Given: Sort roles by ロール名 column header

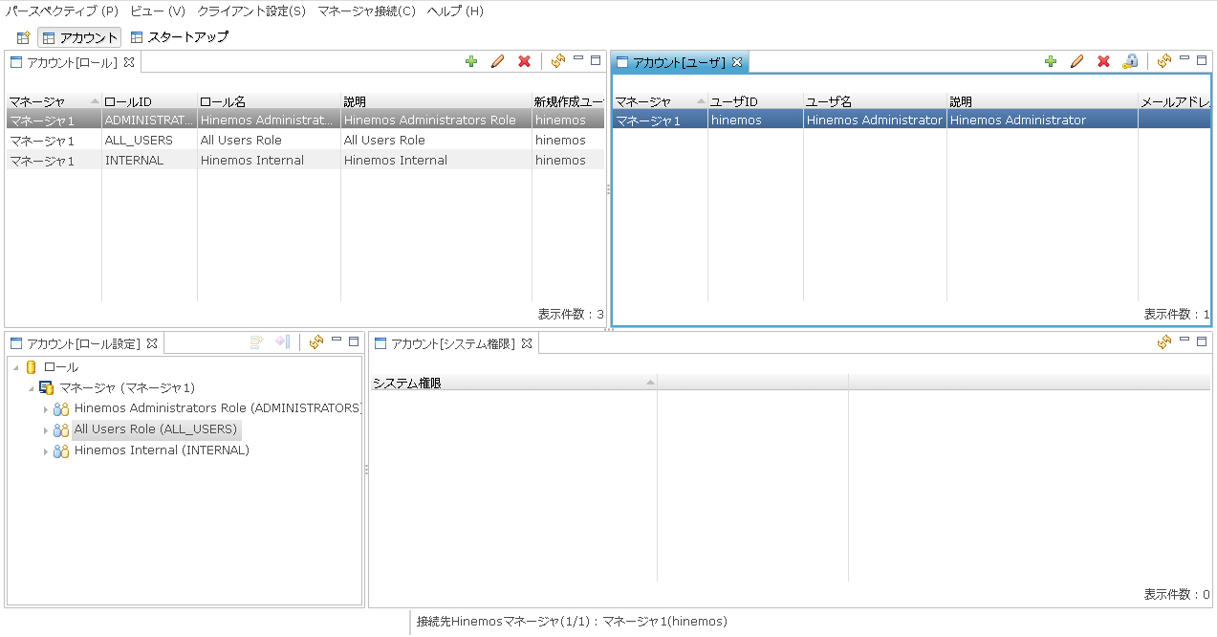Looking at the screenshot, I should 269,101.
